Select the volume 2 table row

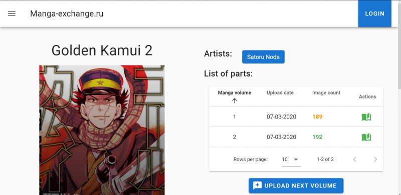tap(296, 137)
